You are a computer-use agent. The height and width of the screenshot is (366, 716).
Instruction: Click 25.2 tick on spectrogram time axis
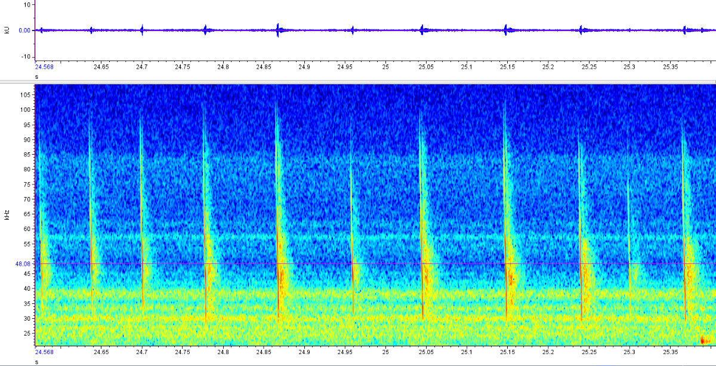point(548,352)
